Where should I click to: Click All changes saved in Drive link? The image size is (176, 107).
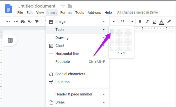[x=137, y=12]
